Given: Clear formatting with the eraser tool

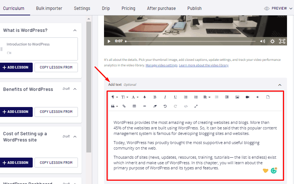Looking at the screenshot, I should click(x=155, y=106).
